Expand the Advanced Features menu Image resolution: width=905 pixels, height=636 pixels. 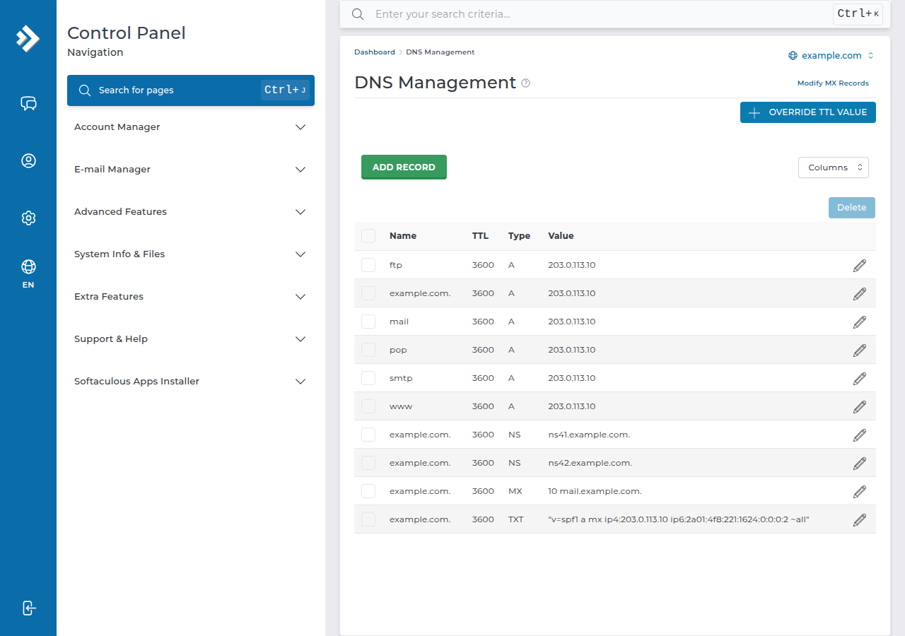(191, 212)
